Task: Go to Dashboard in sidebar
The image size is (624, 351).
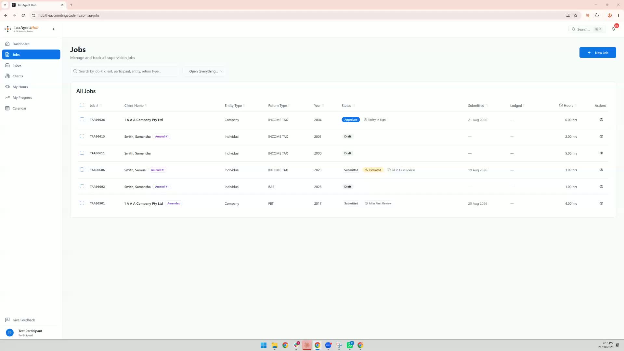Action: click(31, 44)
